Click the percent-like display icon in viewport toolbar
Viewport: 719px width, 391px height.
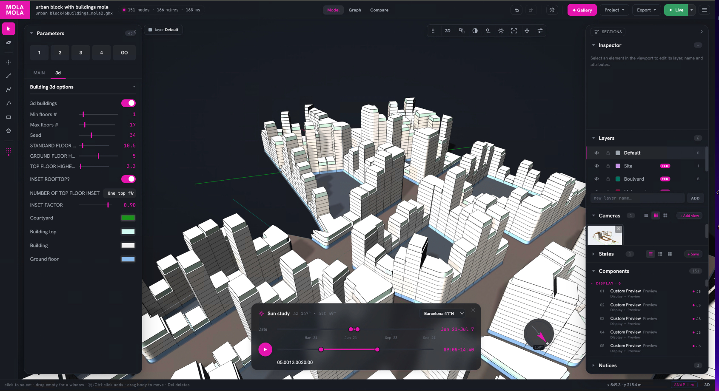pyautogui.click(x=462, y=31)
